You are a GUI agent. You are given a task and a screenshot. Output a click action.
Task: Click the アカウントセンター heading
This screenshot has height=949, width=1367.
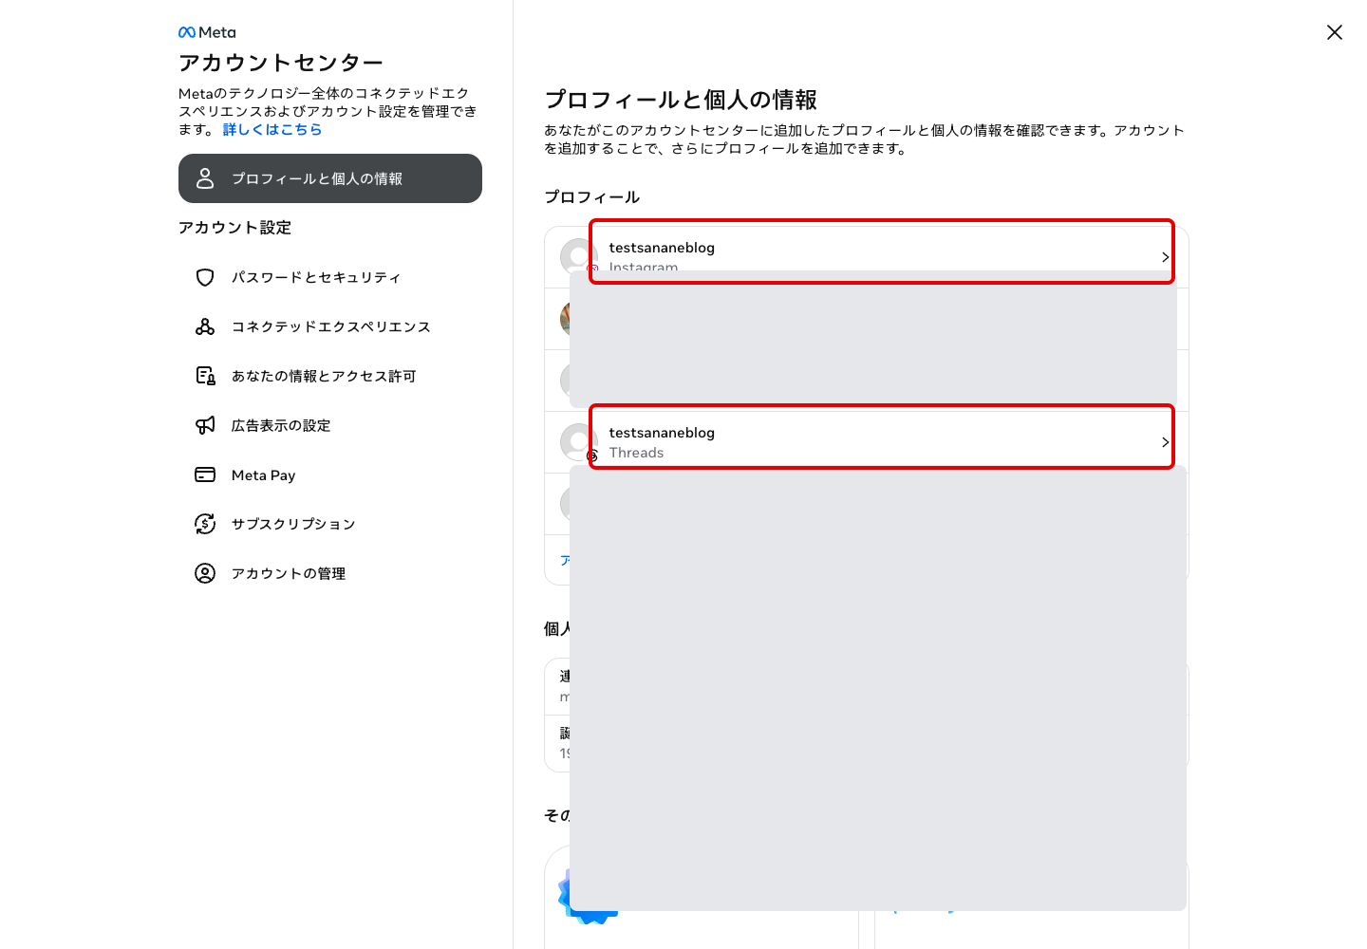coord(281,63)
